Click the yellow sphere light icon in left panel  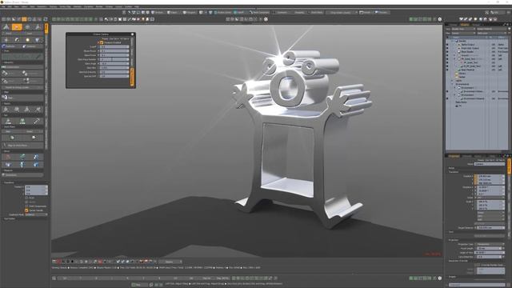[x=27, y=40]
